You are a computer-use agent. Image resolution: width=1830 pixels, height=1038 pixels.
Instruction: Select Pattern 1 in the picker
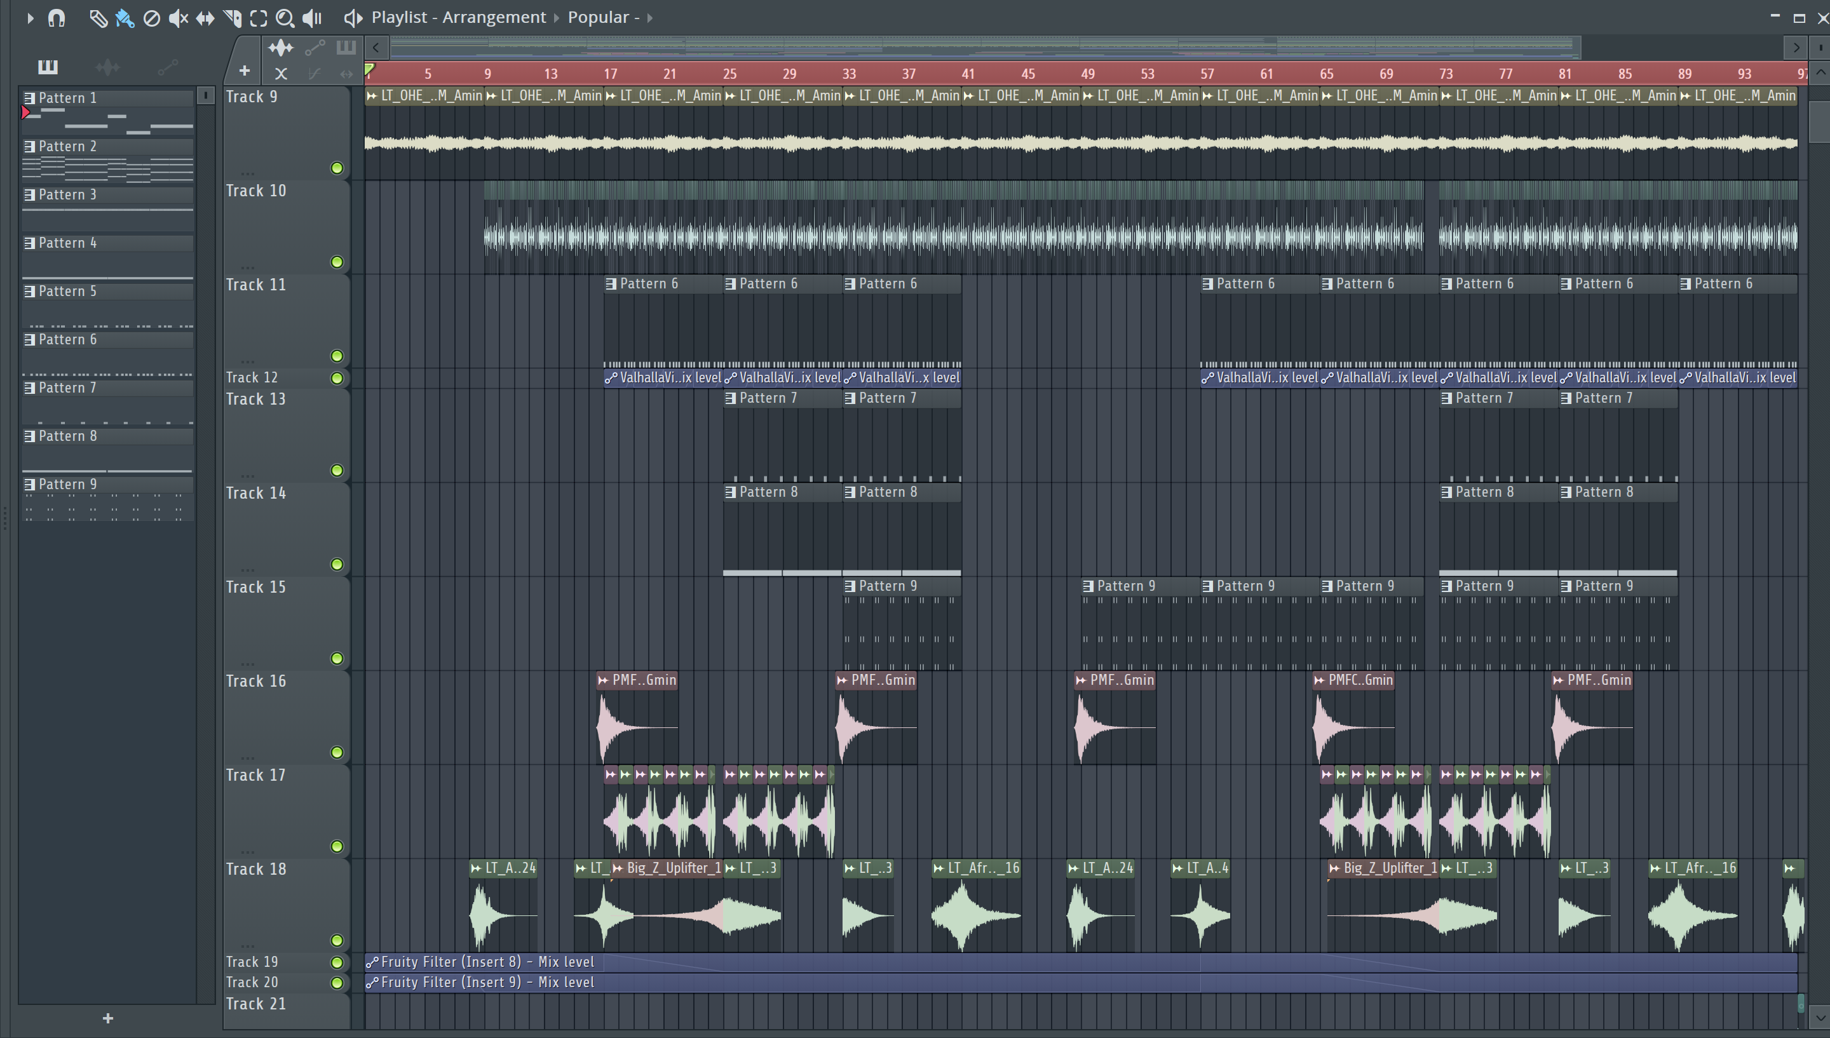tap(107, 112)
